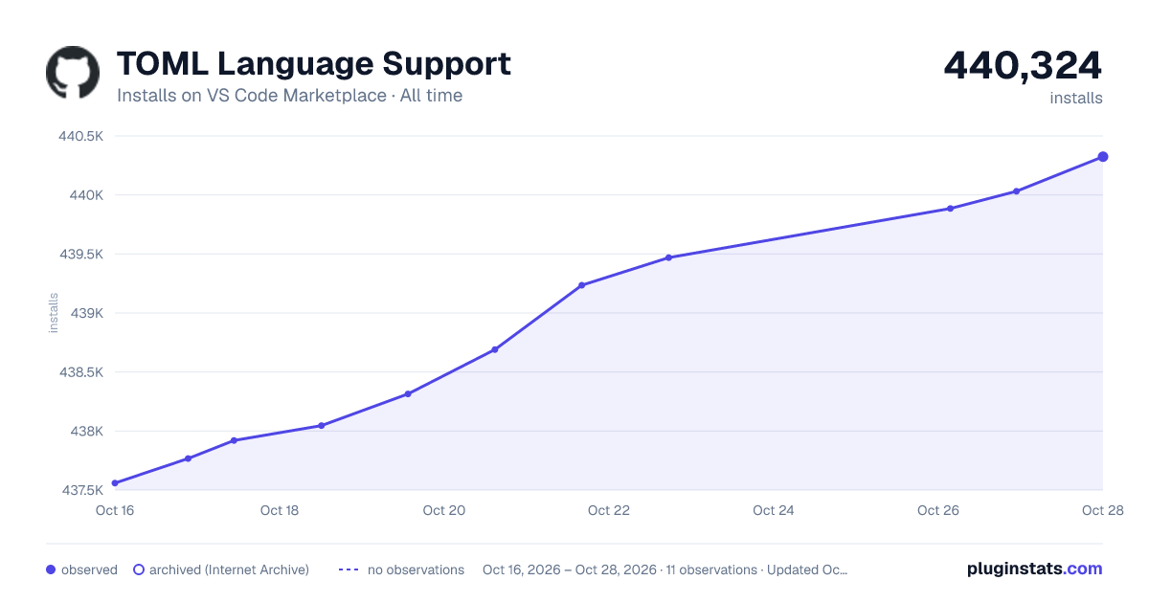This screenshot has width=1149, height=603.
Task: Click the Oct 24 x-axis label
Action: pyautogui.click(x=774, y=510)
